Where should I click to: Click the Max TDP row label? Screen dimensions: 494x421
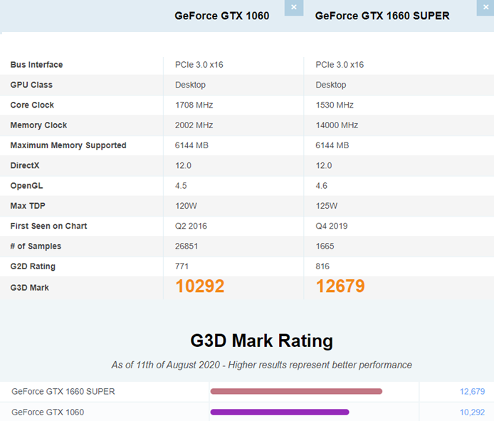28,206
